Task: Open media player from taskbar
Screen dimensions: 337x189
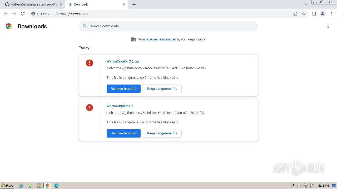Action: pos(39,186)
